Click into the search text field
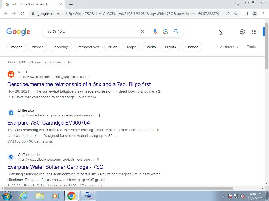This screenshot has height=201, width=269. pos(93,31)
